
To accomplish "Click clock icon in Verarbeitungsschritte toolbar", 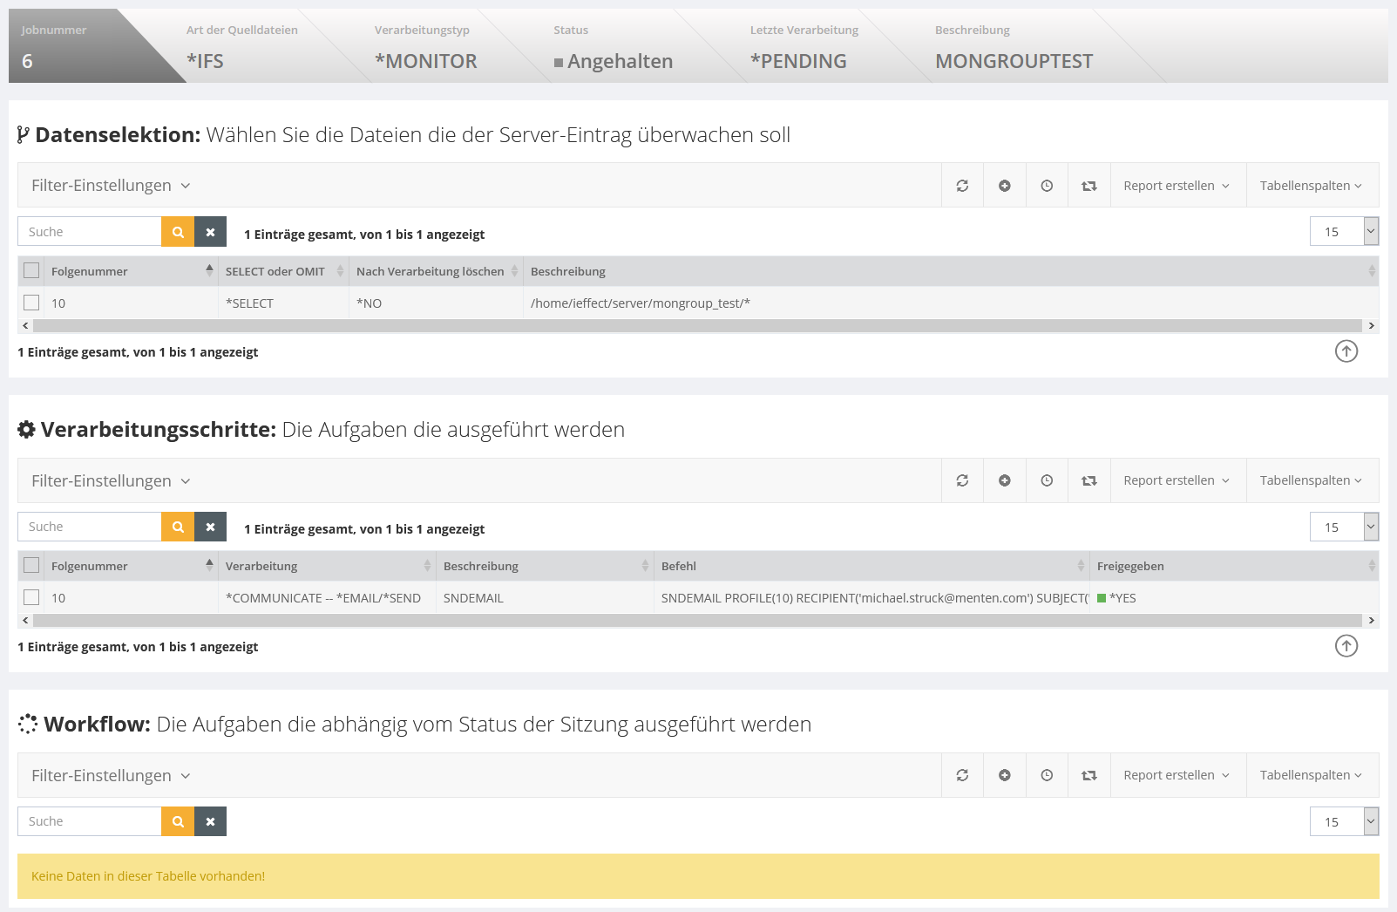I will click(1047, 480).
